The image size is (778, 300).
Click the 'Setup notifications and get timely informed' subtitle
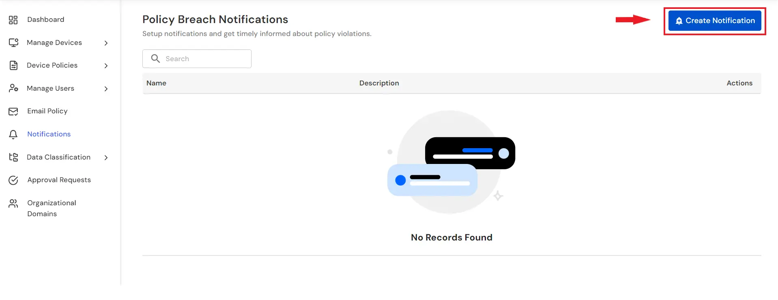[257, 34]
